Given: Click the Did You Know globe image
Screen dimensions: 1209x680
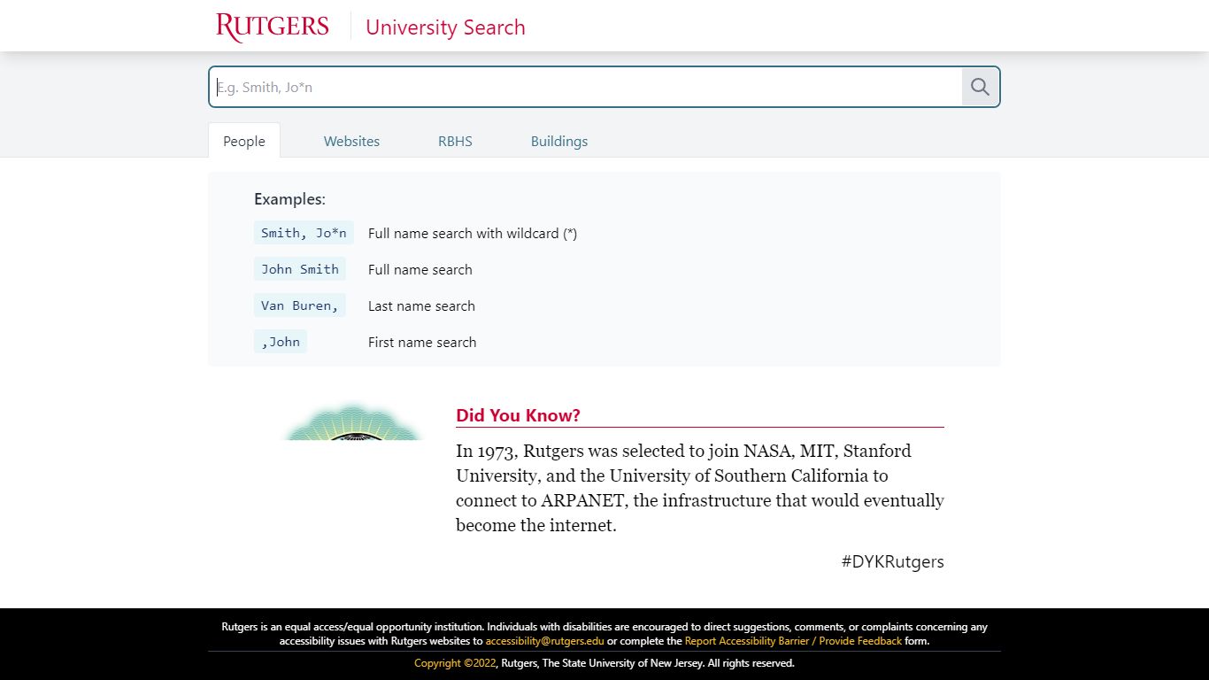Looking at the screenshot, I should [x=353, y=421].
